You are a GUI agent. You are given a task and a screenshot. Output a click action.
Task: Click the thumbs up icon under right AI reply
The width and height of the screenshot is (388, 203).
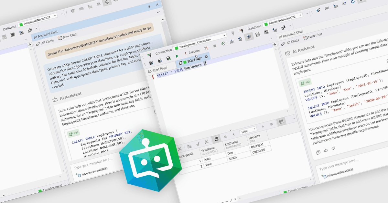[326, 150]
